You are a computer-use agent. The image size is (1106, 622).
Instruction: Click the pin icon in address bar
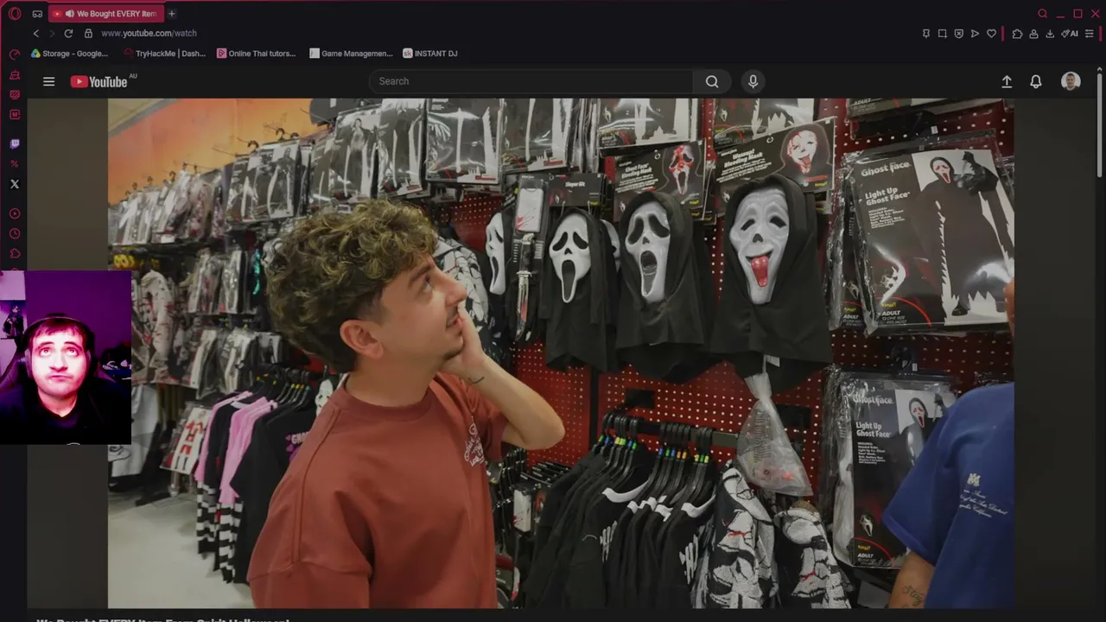(x=926, y=34)
